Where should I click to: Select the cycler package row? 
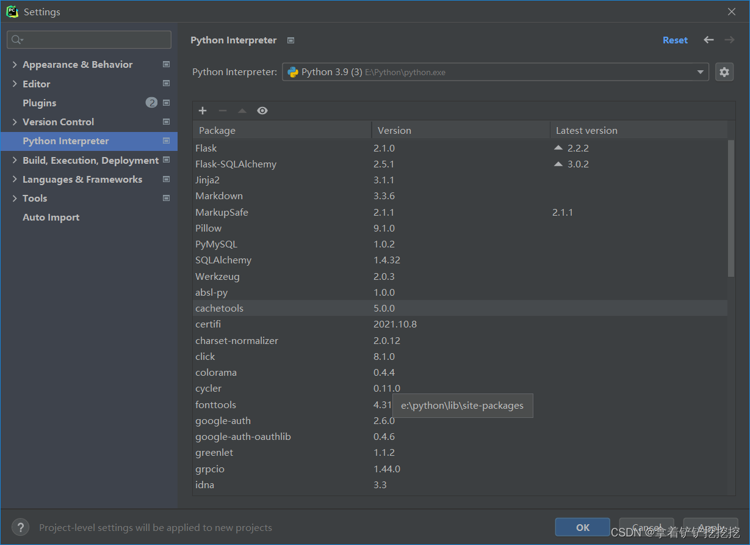(460, 388)
